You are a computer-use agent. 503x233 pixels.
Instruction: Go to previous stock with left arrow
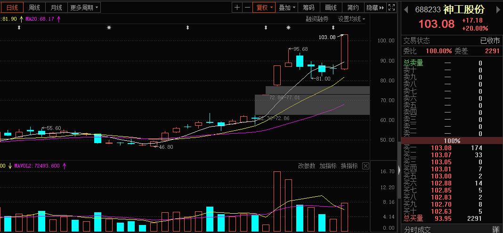coord(406,9)
